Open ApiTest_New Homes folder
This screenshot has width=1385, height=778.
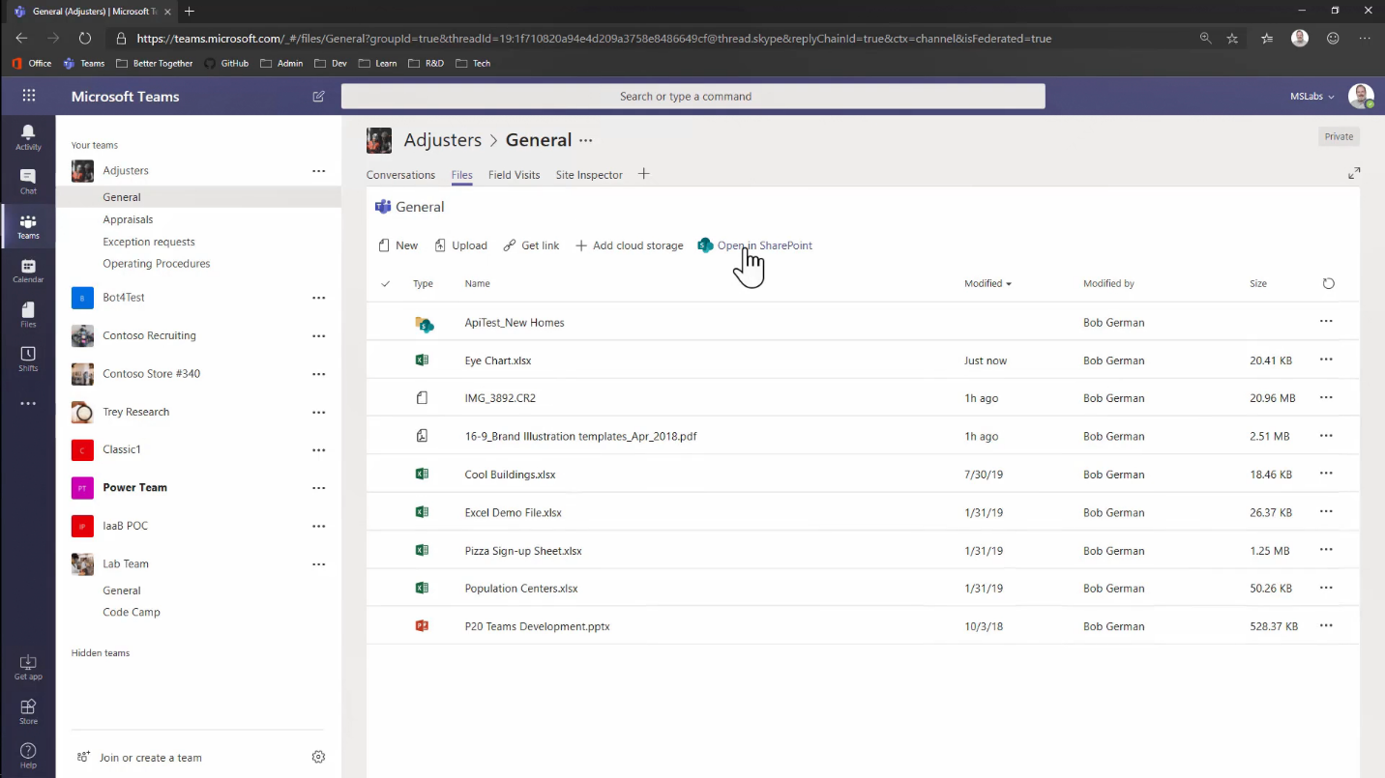[515, 323]
